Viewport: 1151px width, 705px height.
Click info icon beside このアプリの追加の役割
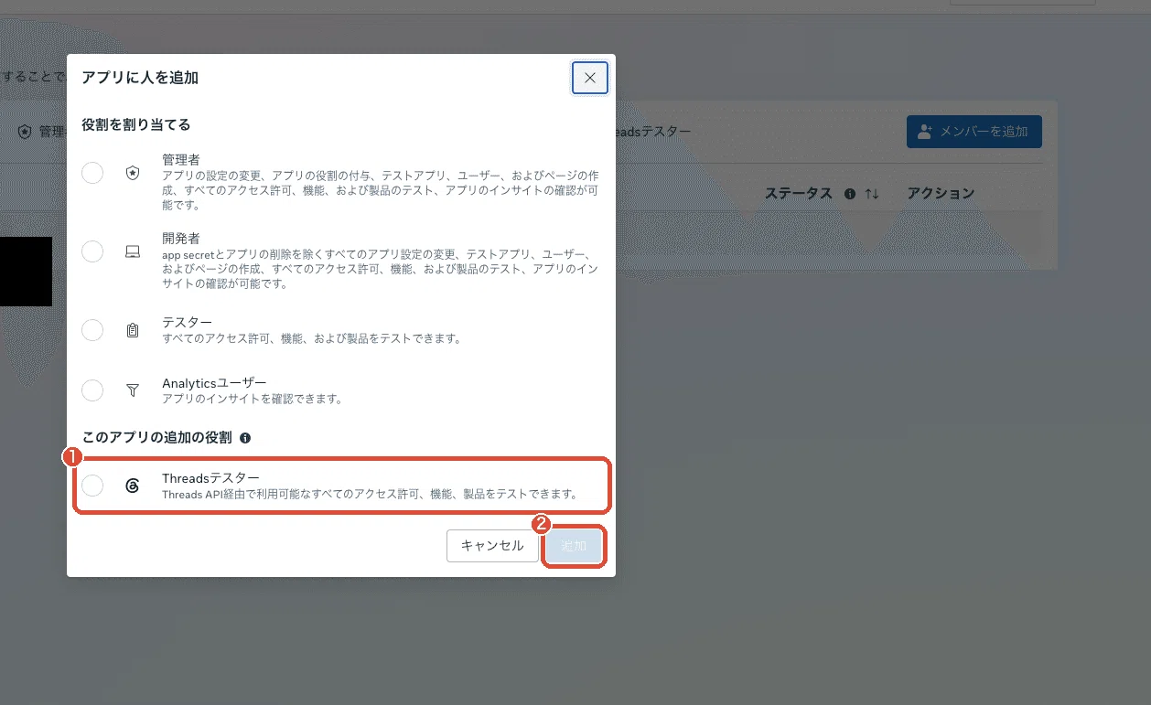(245, 438)
